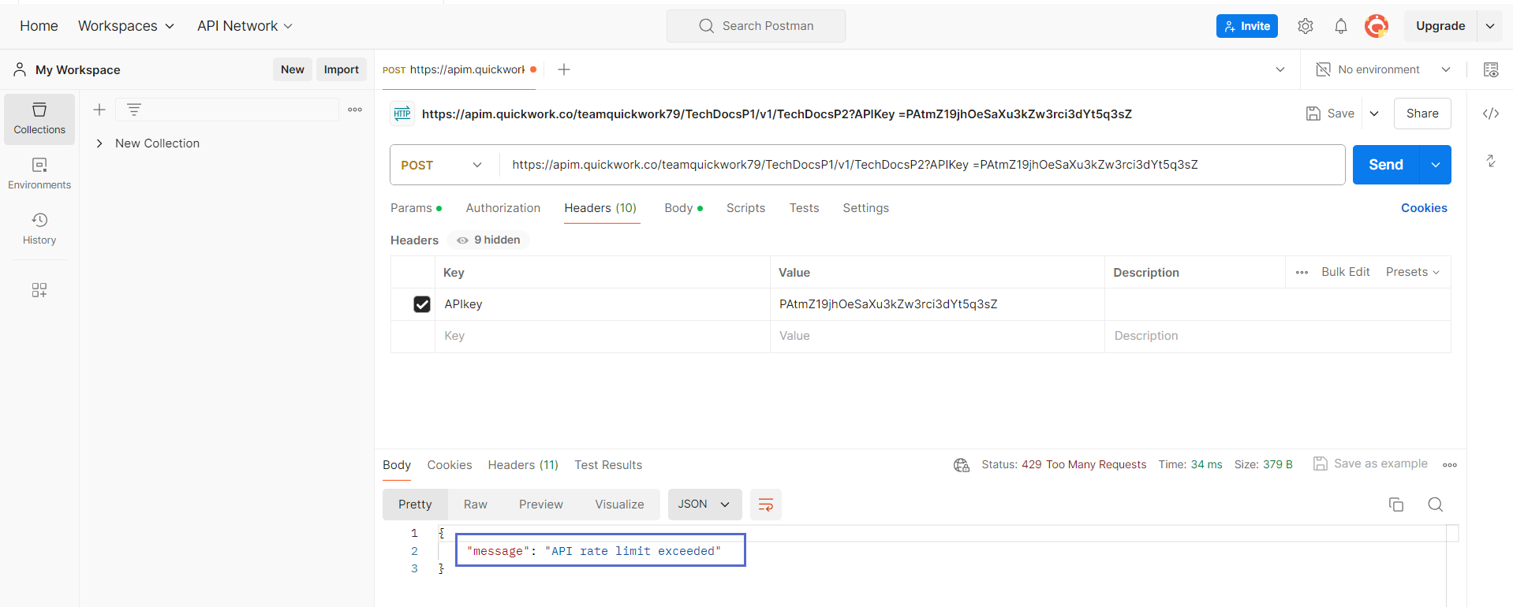Copy the response body with copy icon
The width and height of the screenshot is (1513, 607).
point(1396,505)
